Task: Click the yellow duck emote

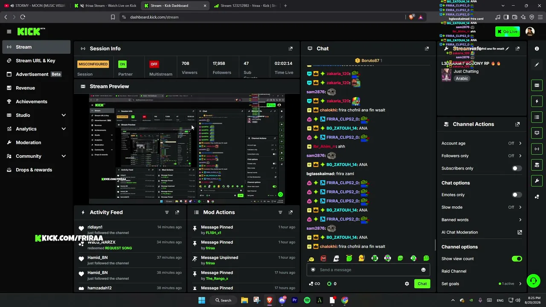Action: tap(362, 258)
